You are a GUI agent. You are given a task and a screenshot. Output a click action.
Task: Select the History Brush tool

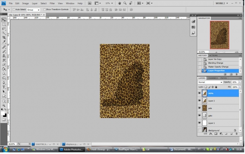(4, 60)
